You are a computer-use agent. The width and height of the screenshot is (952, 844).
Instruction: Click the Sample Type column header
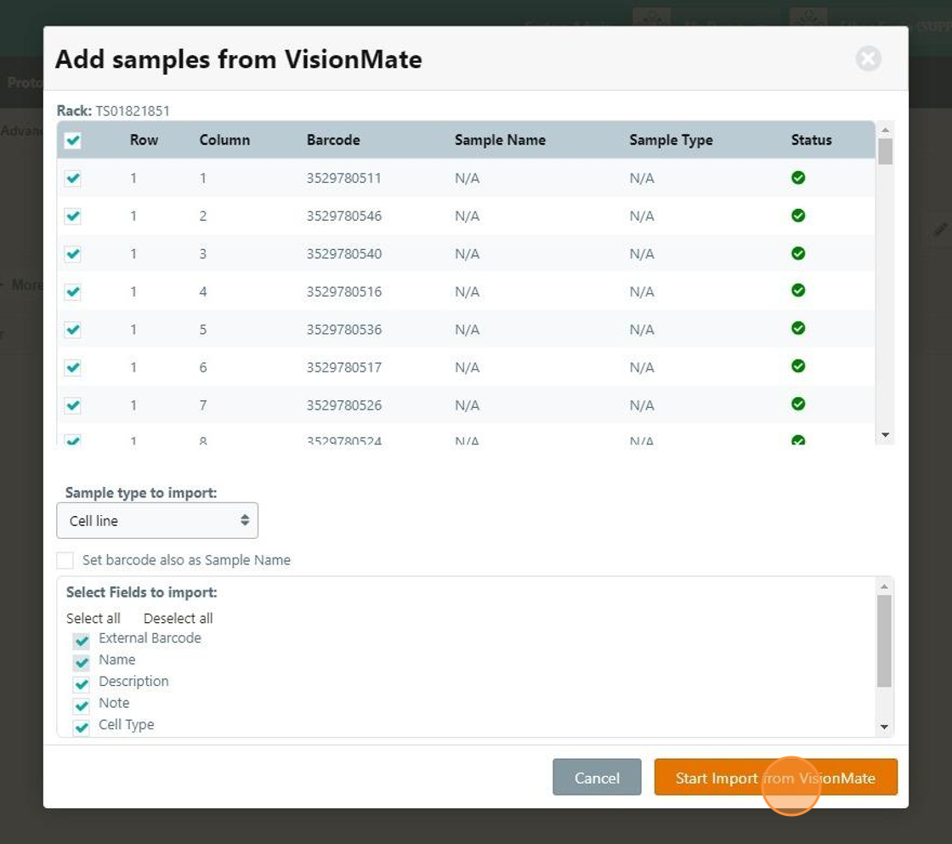click(671, 140)
